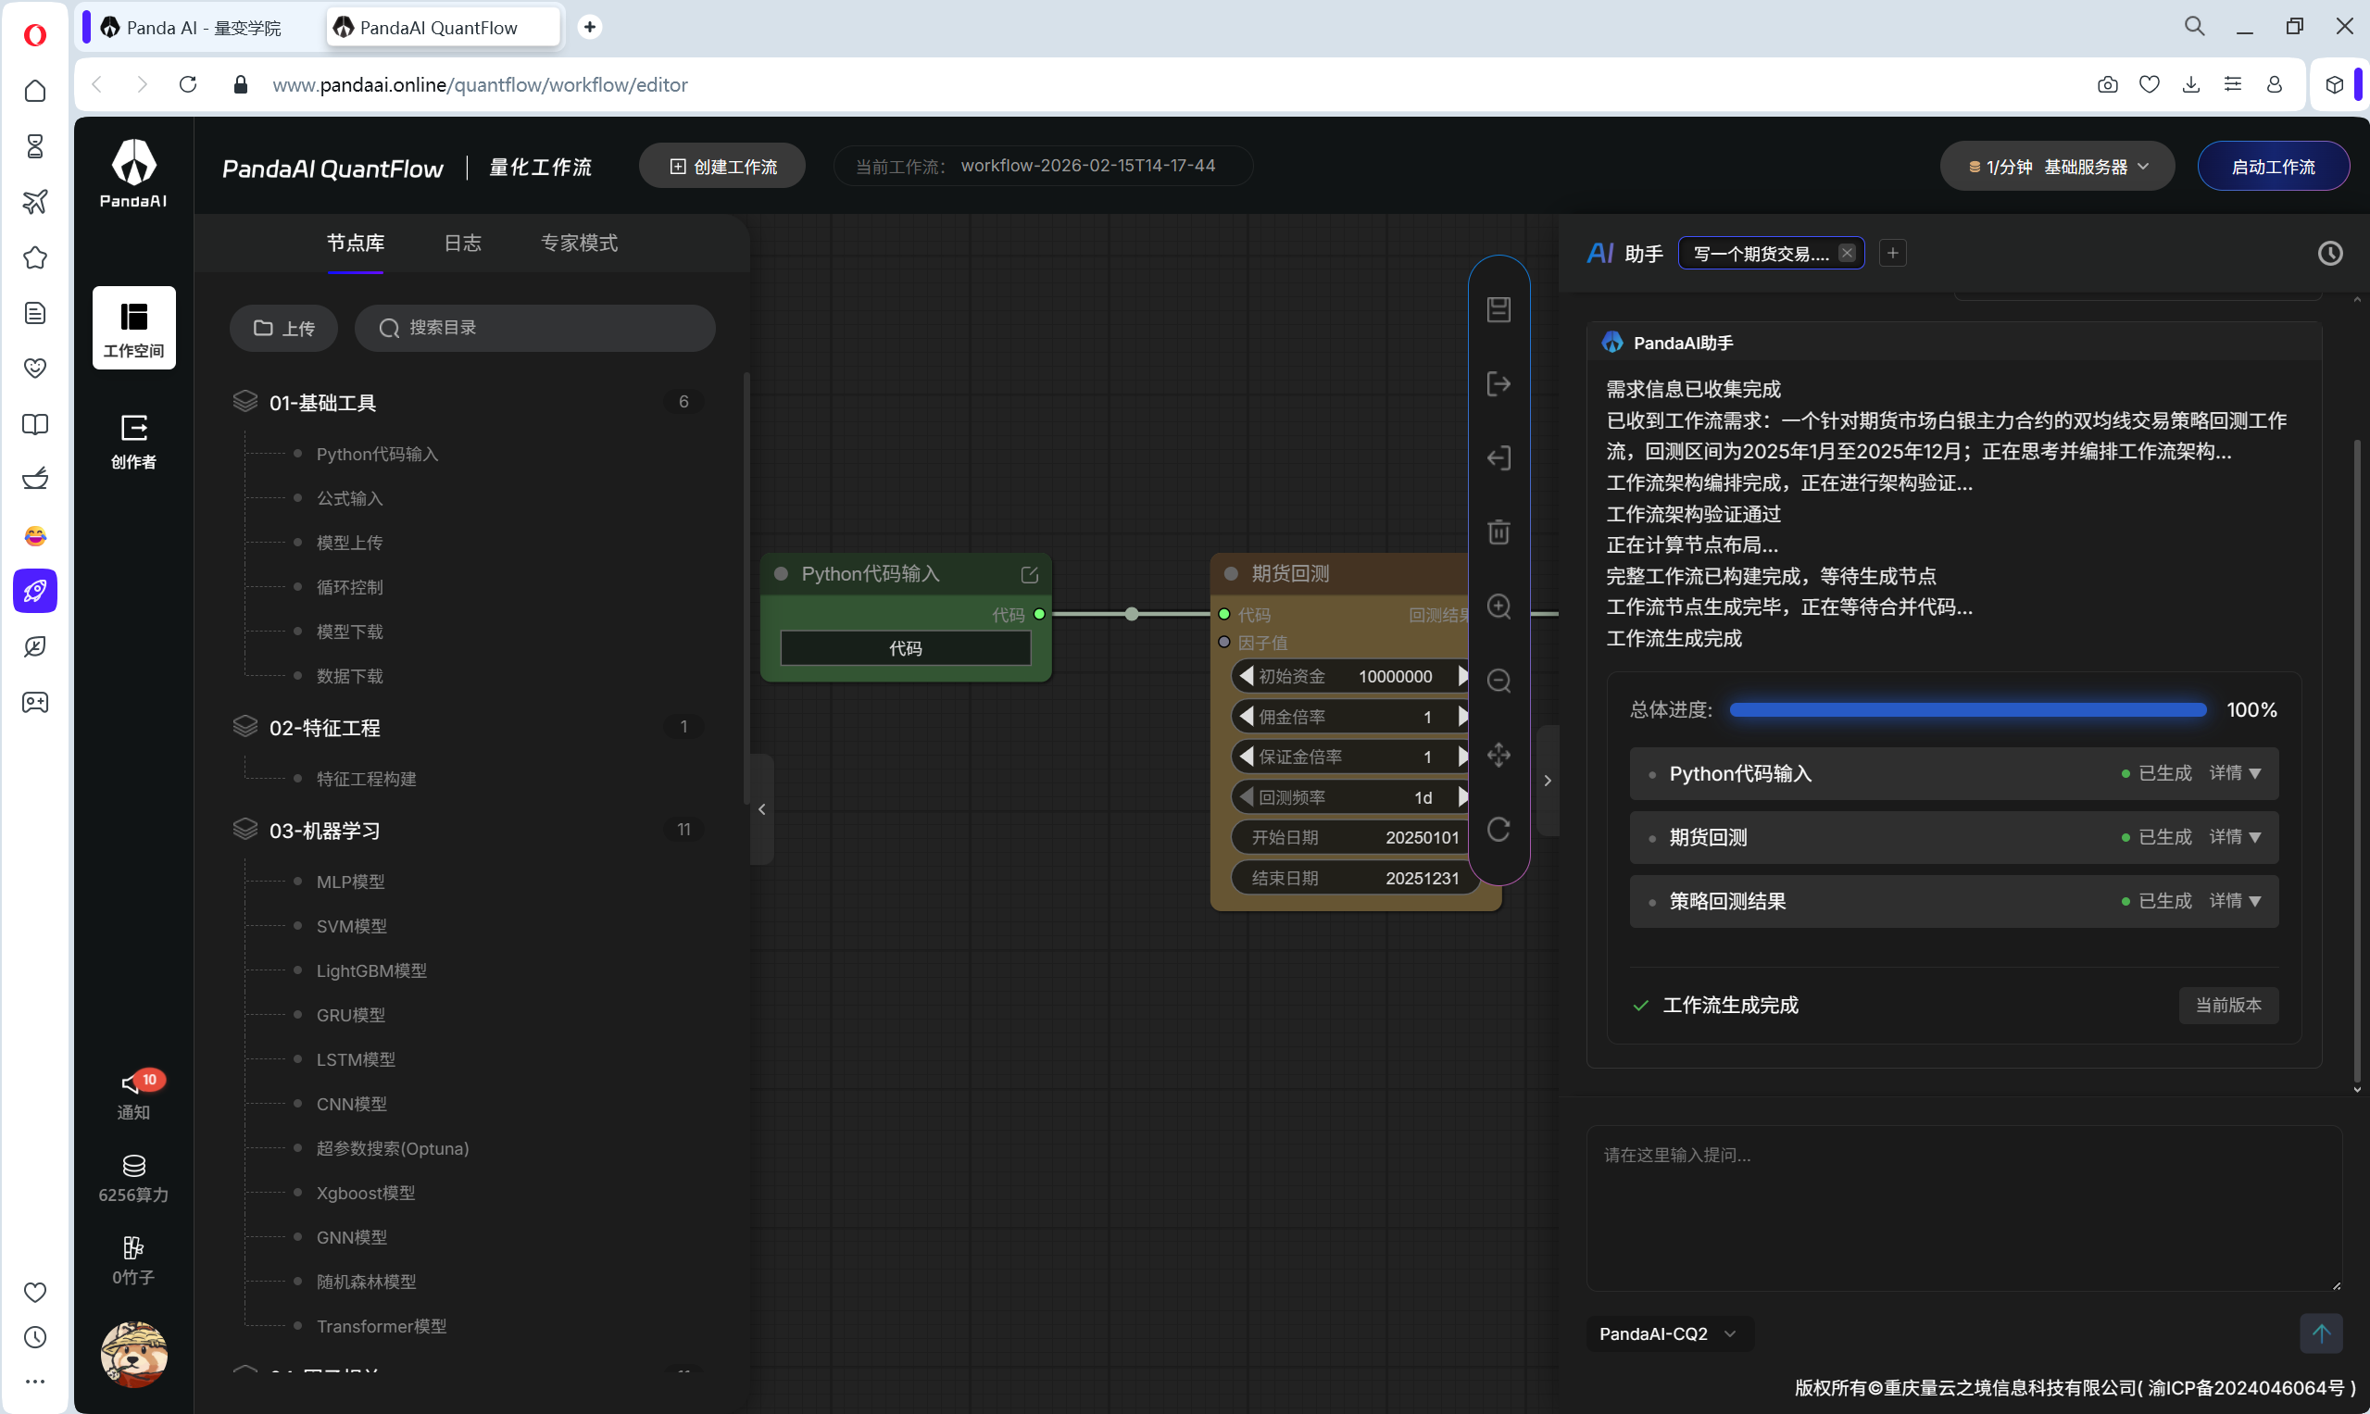Click the 启动工作流 button
Screen dimensions: 2370x1414
click(2272, 167)
